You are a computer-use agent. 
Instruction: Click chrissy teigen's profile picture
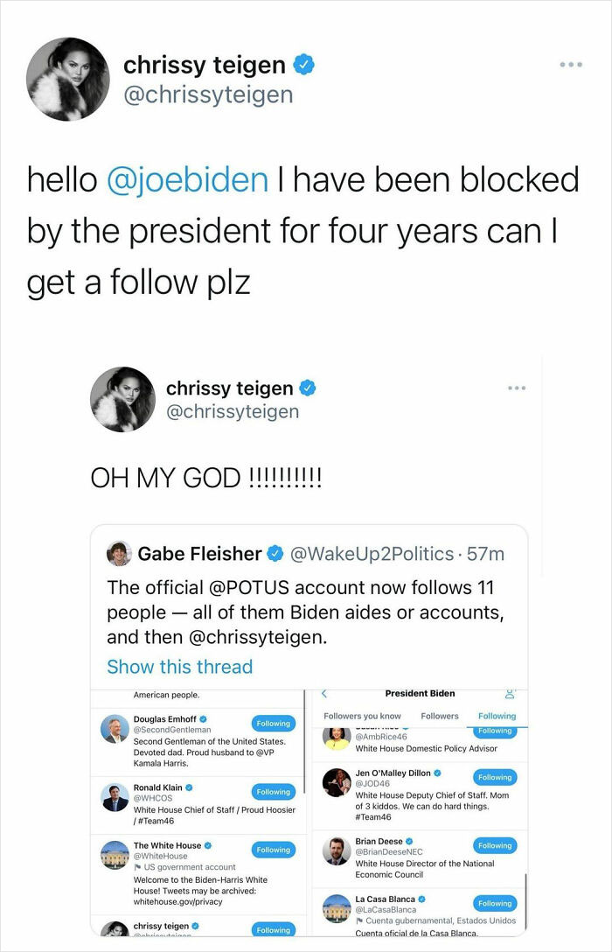(x=68, y=79)
